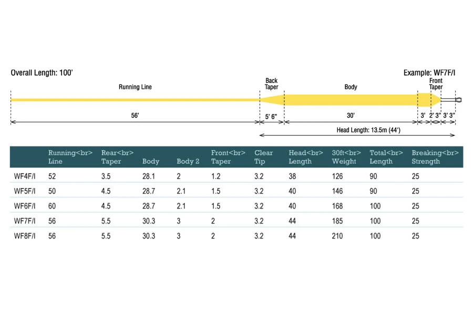Click the WF4F/I row label
This screenshot has width=473, height=312.
coord(25,176)
